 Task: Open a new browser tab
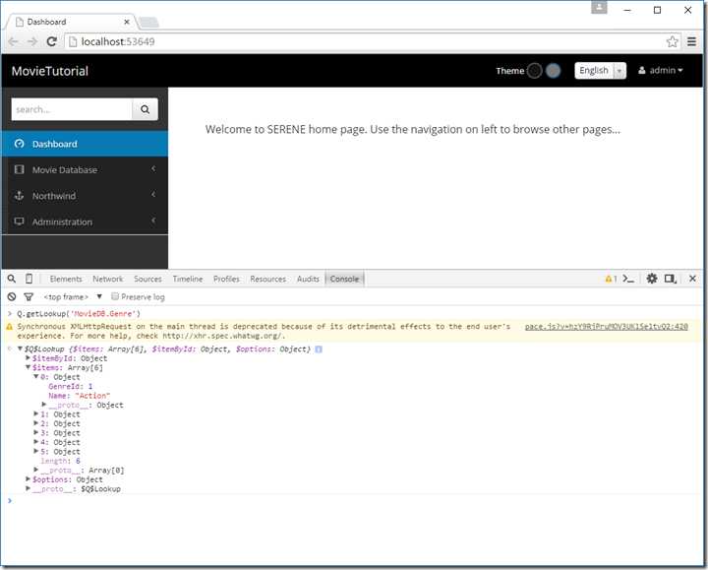pos(148,22)
